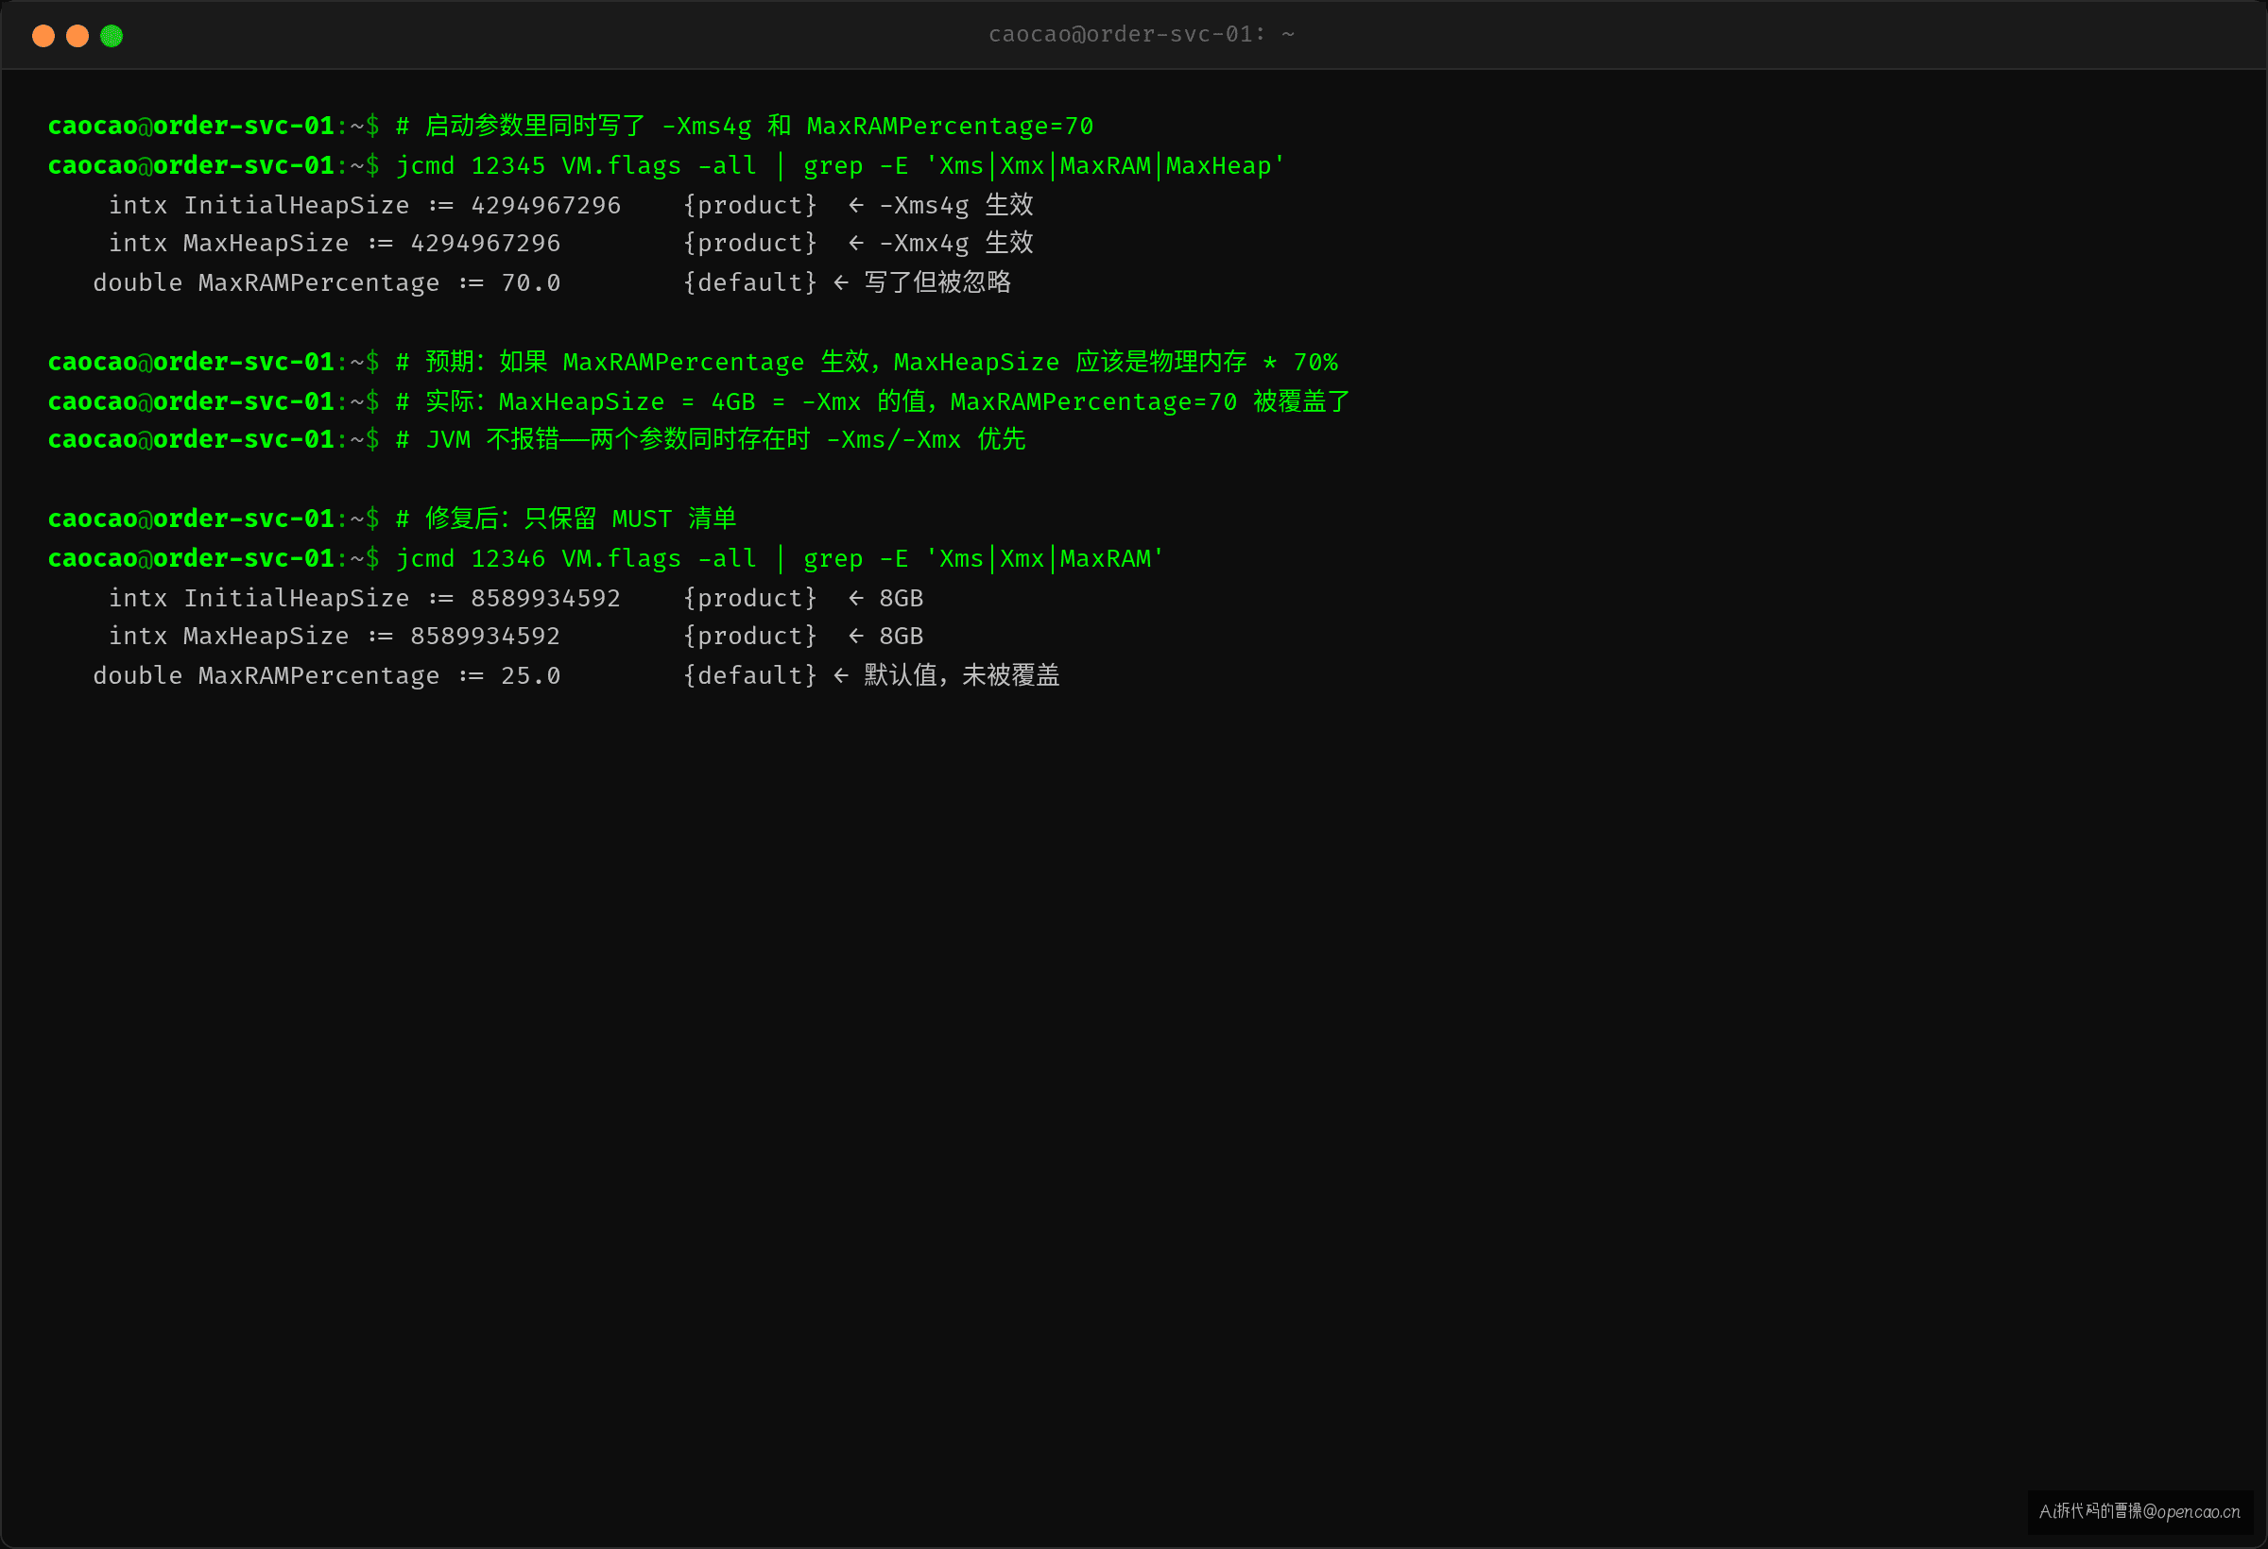
Task: Click the note '-Xms4g 生效'
Action: [955, 205]
